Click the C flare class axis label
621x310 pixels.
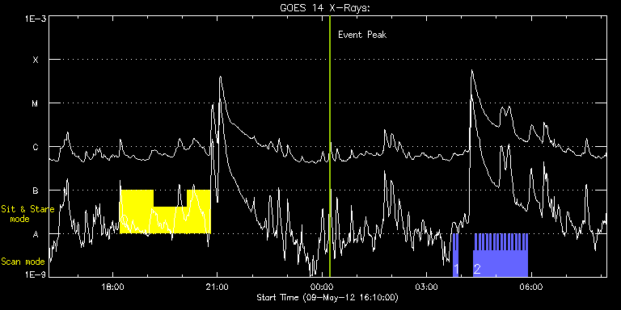pyautogui.click(x=36, y=147)
